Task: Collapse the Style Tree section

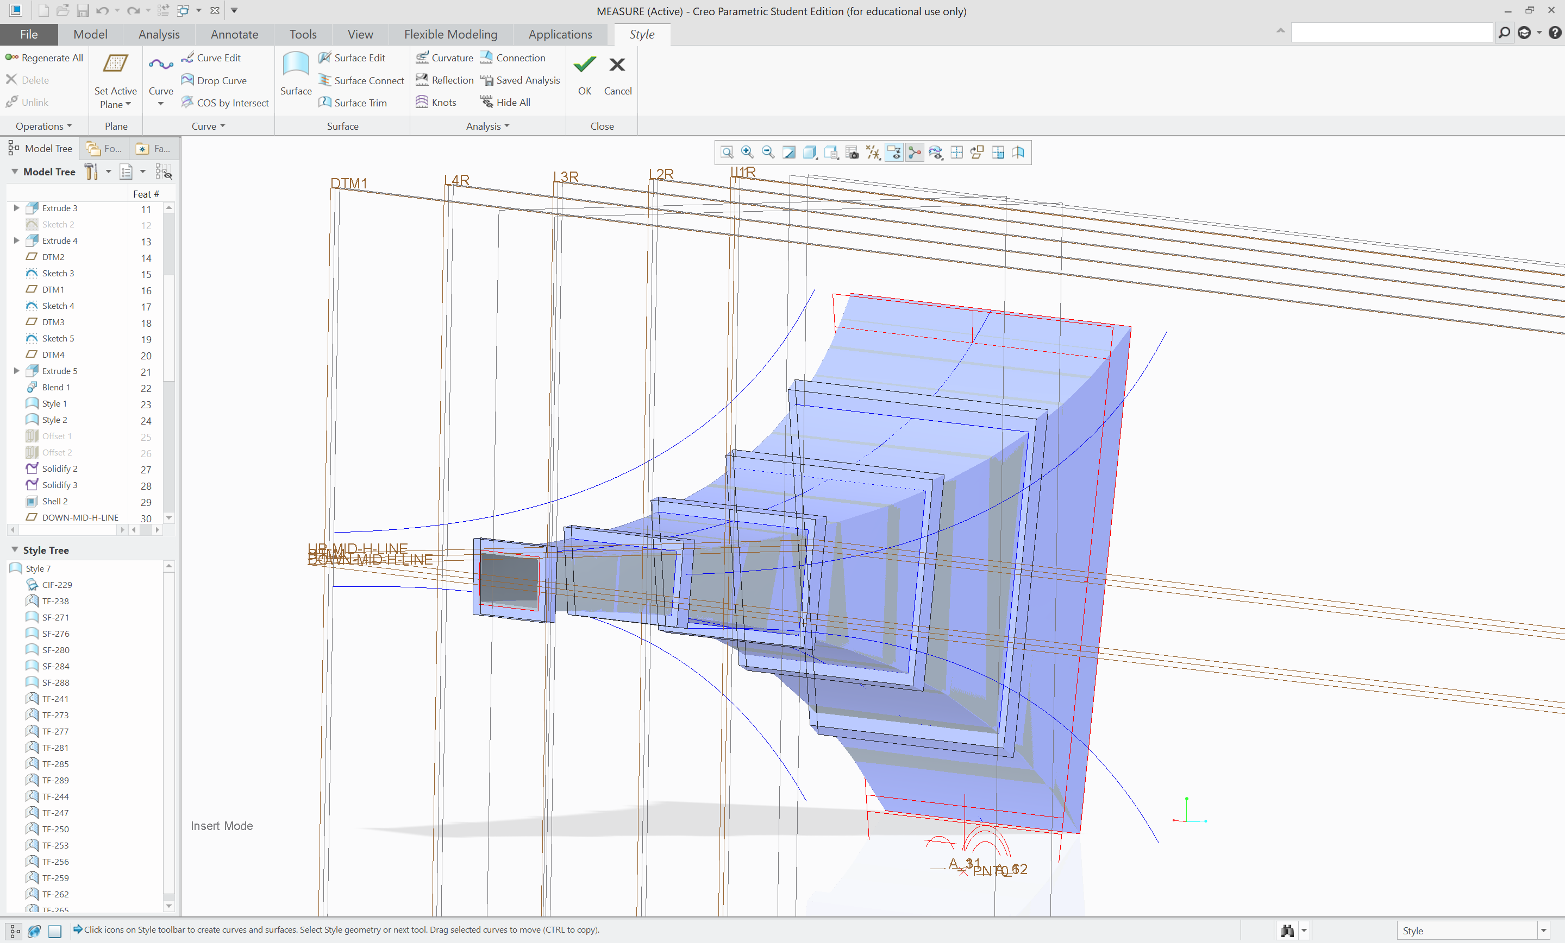Action: (x=15, y=549)
